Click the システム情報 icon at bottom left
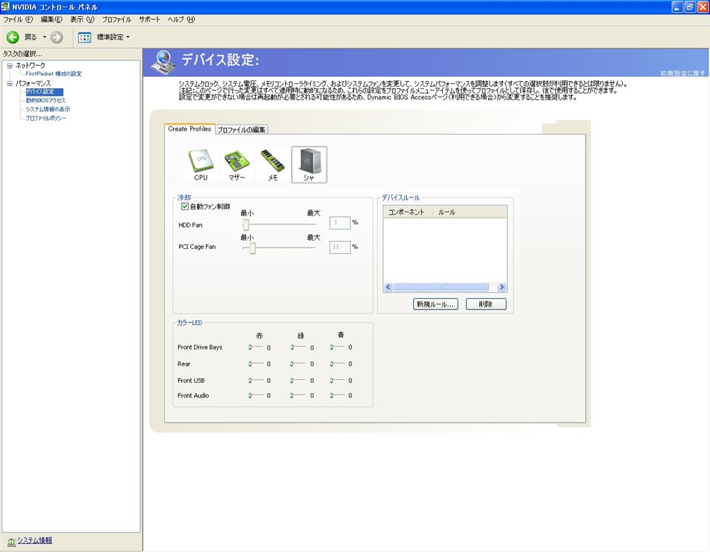The height and width of the screenshot is (552, 710). [11, 542]
